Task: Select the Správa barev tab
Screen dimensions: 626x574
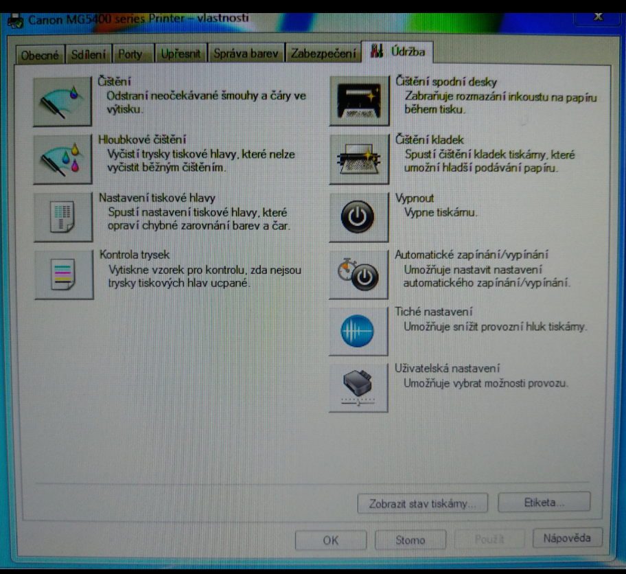Action: 246,53
